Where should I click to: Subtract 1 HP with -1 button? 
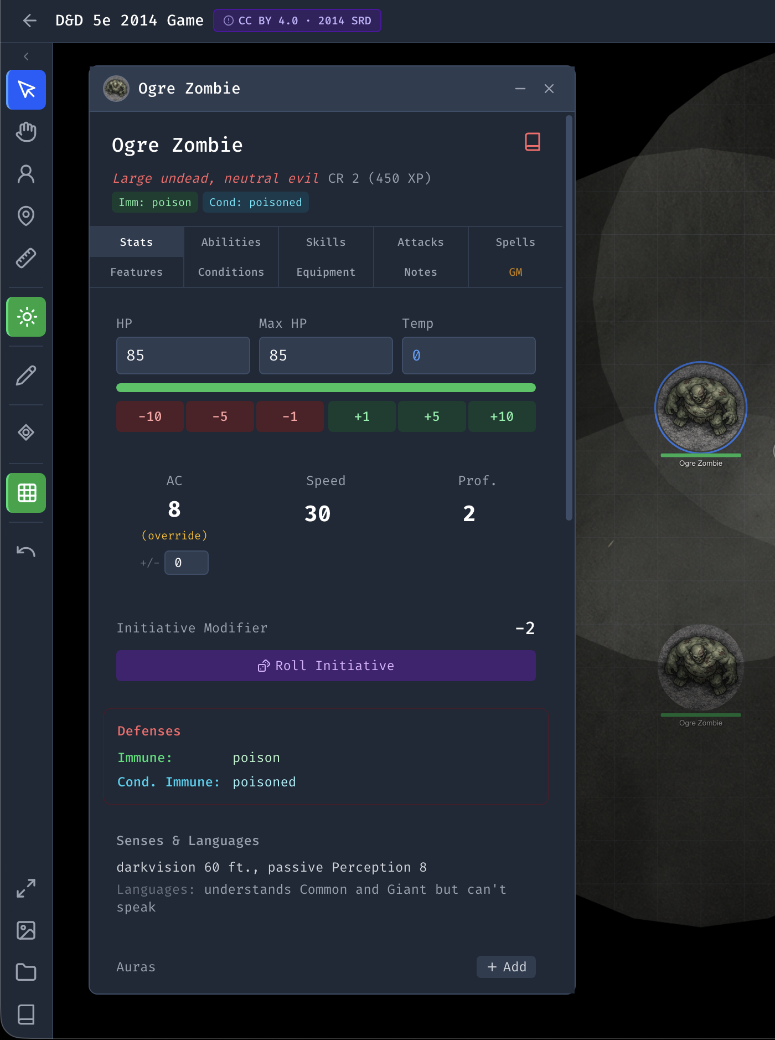pyautogui.click(x=290, y=416)
